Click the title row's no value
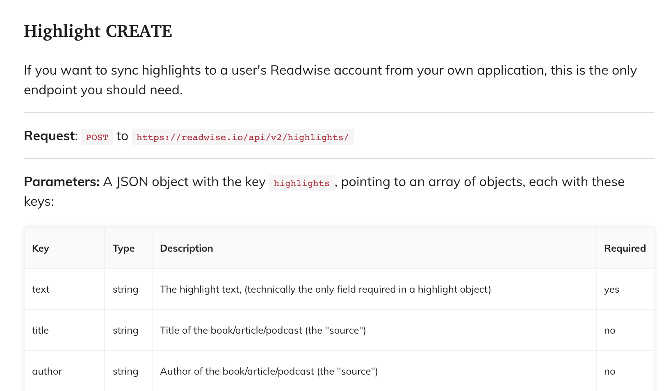Image resolution: width=666 pixels, height=391 pixels. pos(609,330)
